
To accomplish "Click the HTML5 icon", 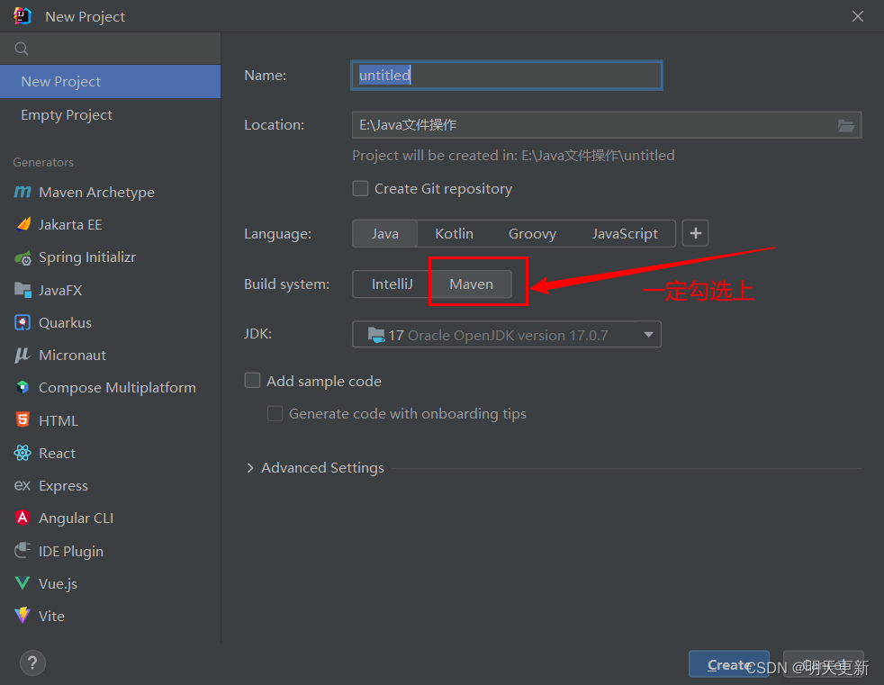I will (23, 420).
